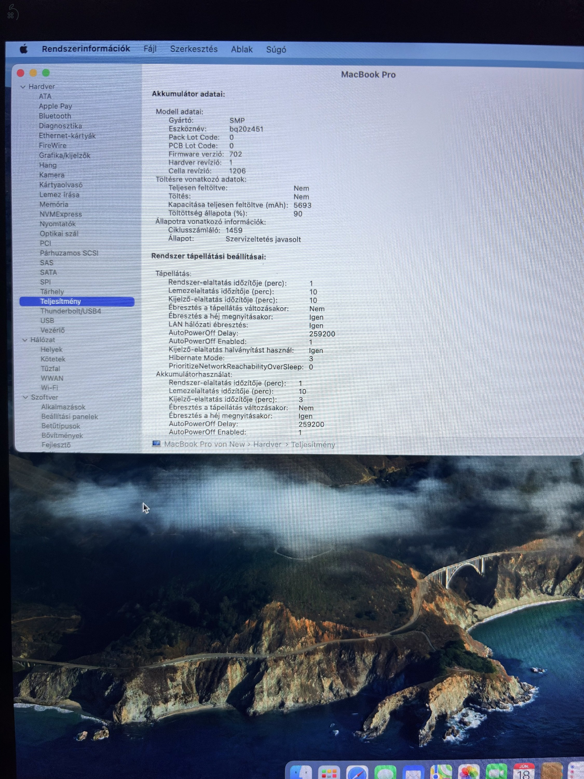
Task: Select Optikai szál in the sidebar
Action: tap(59, 233)
